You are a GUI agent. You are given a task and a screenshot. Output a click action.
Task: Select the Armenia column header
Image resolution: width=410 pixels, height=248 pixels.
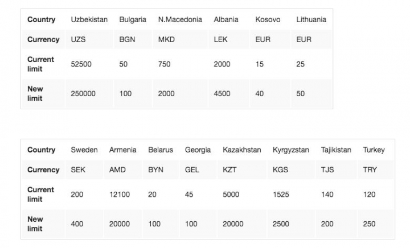click(122, 150)
